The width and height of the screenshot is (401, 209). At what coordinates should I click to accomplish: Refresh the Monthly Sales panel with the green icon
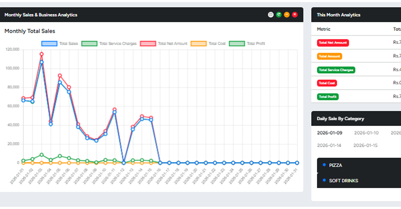279,14
